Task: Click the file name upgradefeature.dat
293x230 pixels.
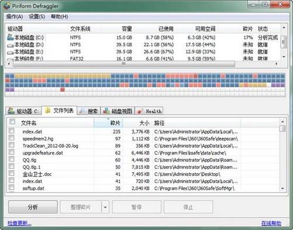Action: point(43,153)
